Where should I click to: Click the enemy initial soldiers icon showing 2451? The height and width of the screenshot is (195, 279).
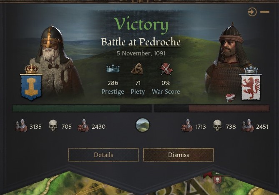point(248,125)
